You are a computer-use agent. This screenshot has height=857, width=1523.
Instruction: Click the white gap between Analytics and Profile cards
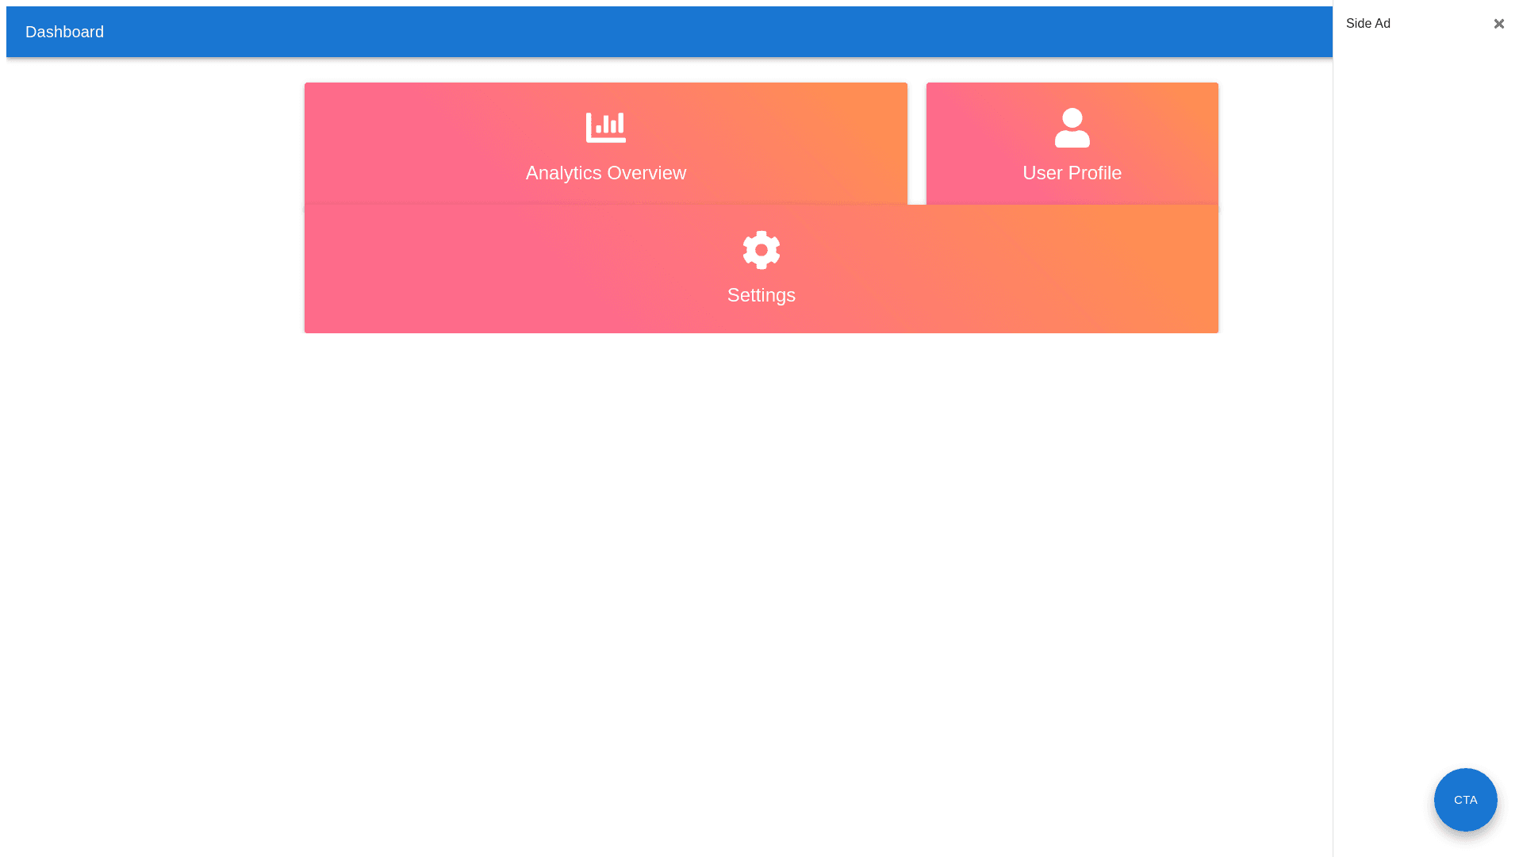point(917,143)
